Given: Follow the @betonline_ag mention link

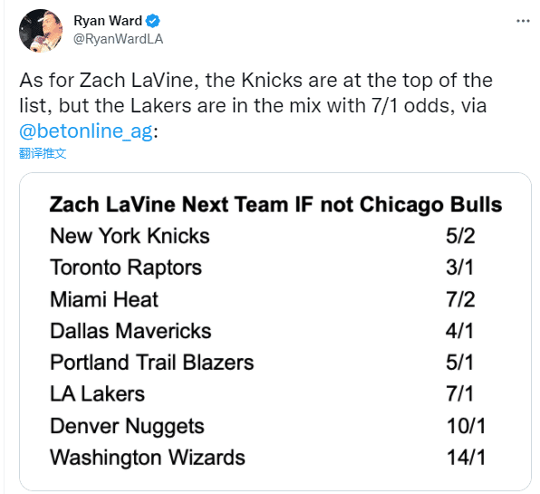Looking at the screenshot, I should [x=86, y=131].
